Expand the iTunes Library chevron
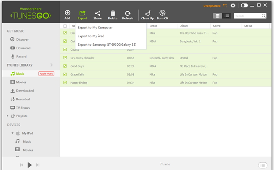The width and height of the screenshot is (274, 170). 51,65
